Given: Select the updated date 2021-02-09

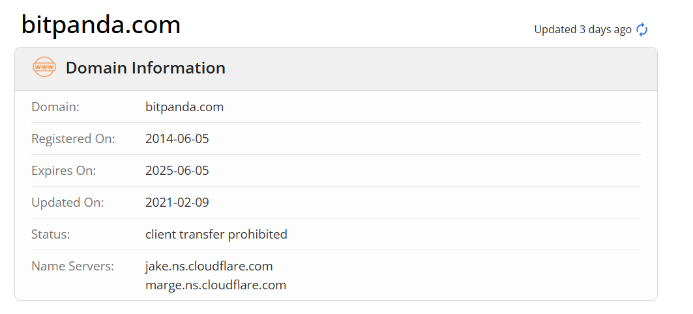Looking at the screenshot, I should tap(177, 202).
